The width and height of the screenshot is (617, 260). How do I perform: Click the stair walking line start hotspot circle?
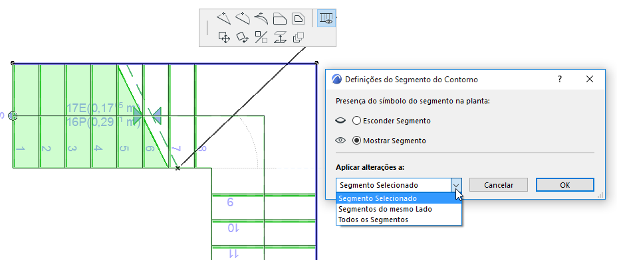coord(13,116)
